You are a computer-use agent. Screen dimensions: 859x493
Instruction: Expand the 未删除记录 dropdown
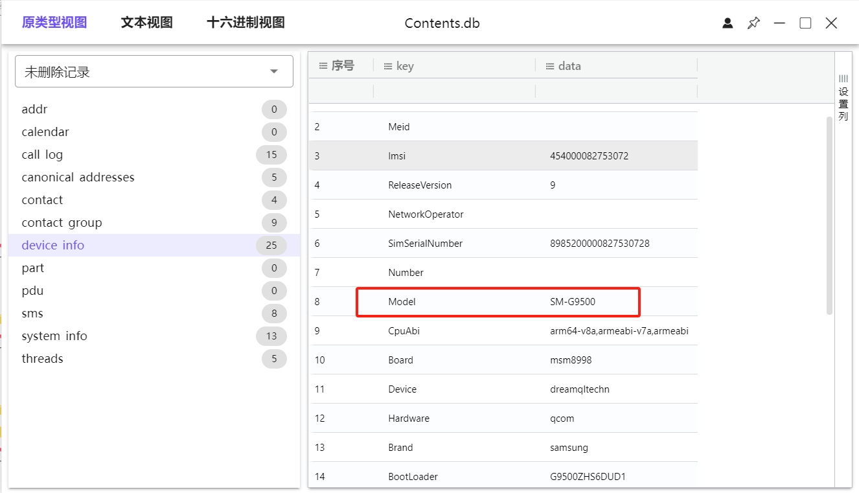(x=274, y=71)
